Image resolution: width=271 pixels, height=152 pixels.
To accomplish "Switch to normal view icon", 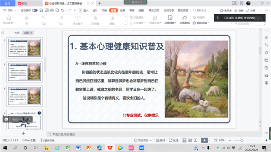I will (184, 140).
